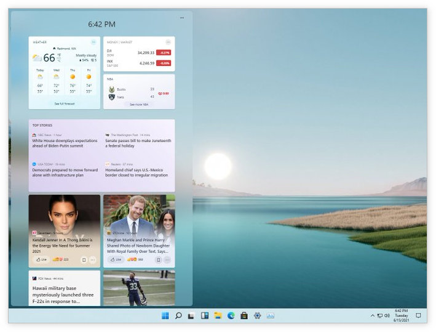Click the Search magnifier taskbar icon
Screen dimensions: 436x332
[x=178, y=315]
